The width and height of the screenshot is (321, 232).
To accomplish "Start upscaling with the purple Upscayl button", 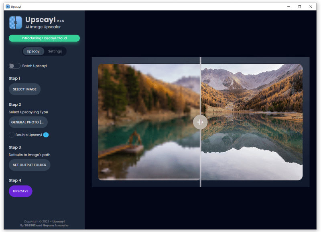I will click(x=20, y=191).
